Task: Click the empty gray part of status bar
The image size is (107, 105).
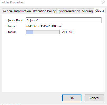Action: coord(46,32)
